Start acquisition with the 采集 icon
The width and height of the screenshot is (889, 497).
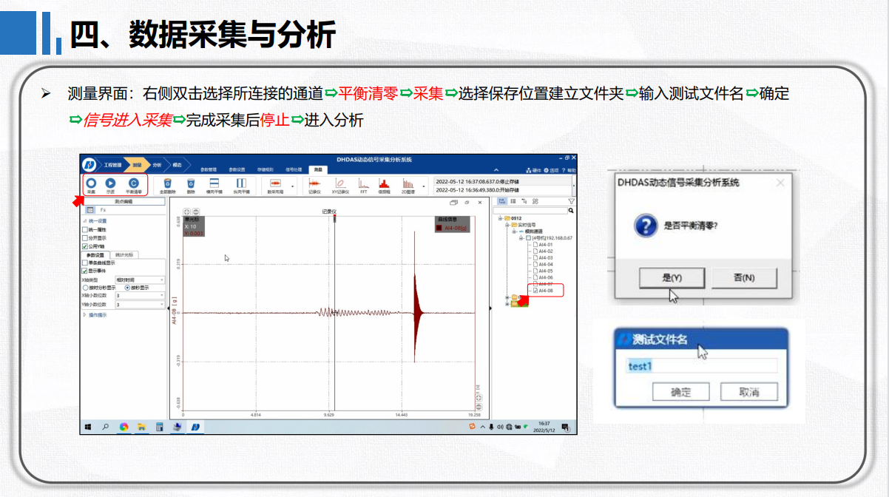click(91, 183)
